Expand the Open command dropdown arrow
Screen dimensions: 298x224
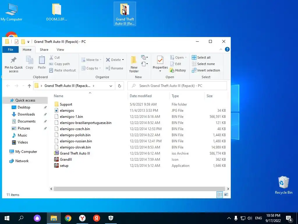(186, 57)
